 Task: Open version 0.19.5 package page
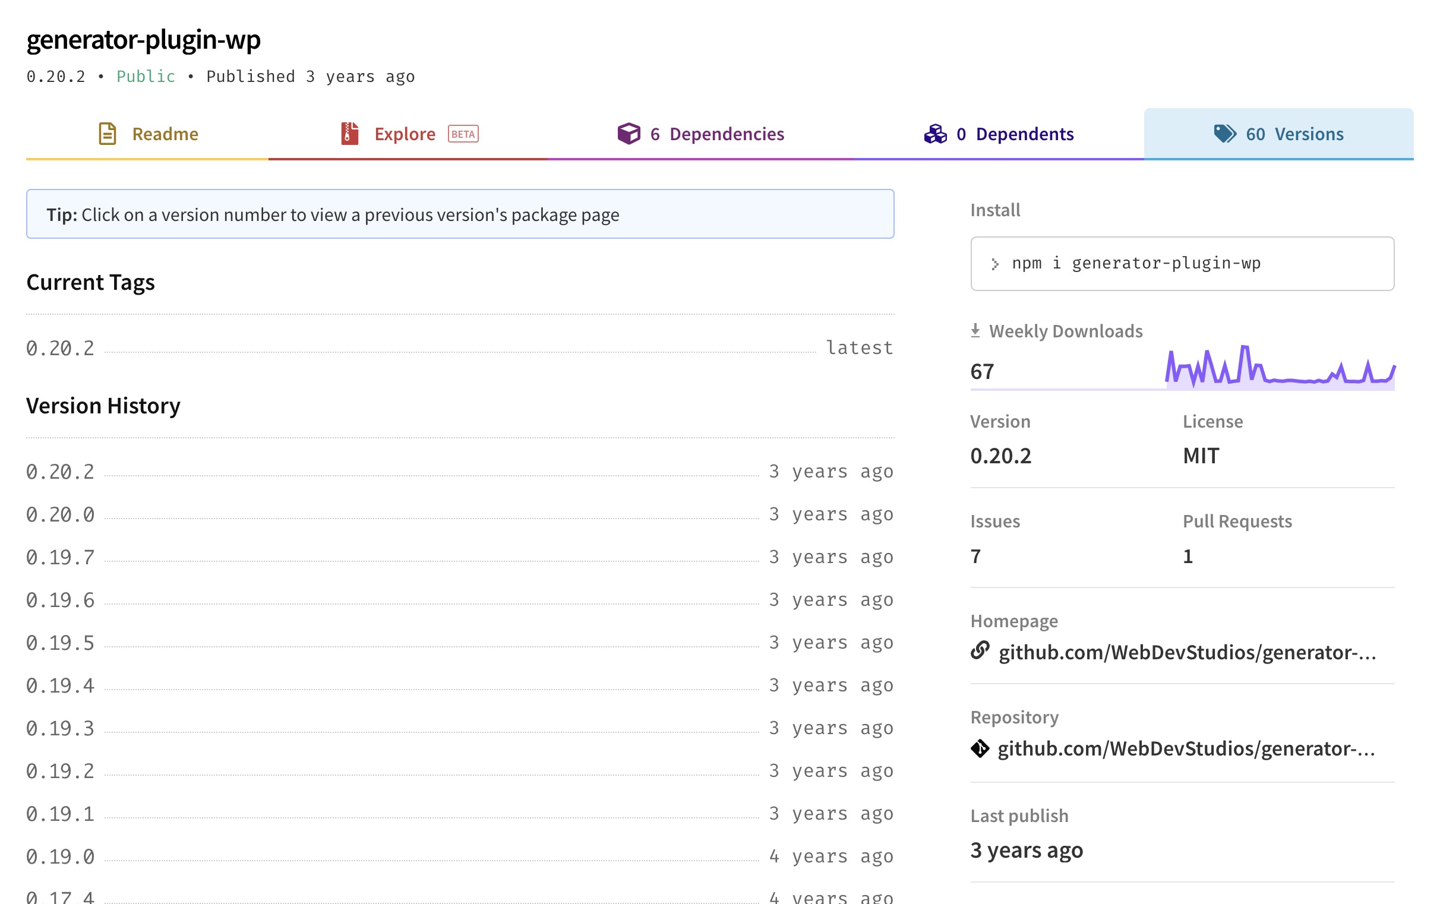(x=61, y=643)
